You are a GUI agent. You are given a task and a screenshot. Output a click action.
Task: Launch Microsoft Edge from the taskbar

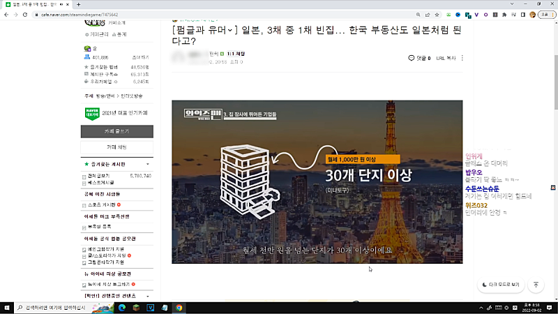pyautogui.click(x=121, y=308)
